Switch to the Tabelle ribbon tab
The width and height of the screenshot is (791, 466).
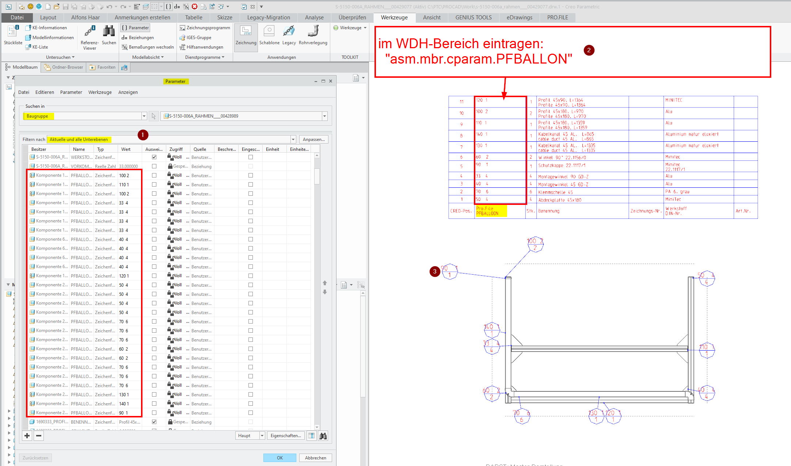click(x=194, y=18)
